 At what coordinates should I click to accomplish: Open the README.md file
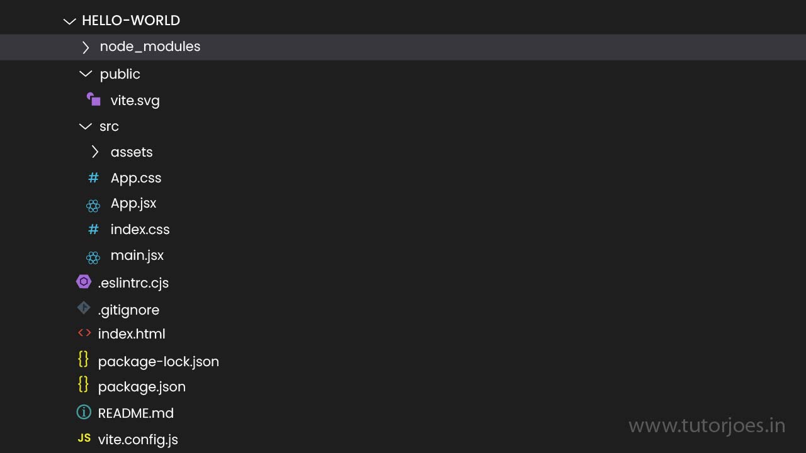click(x=136, y=413)
